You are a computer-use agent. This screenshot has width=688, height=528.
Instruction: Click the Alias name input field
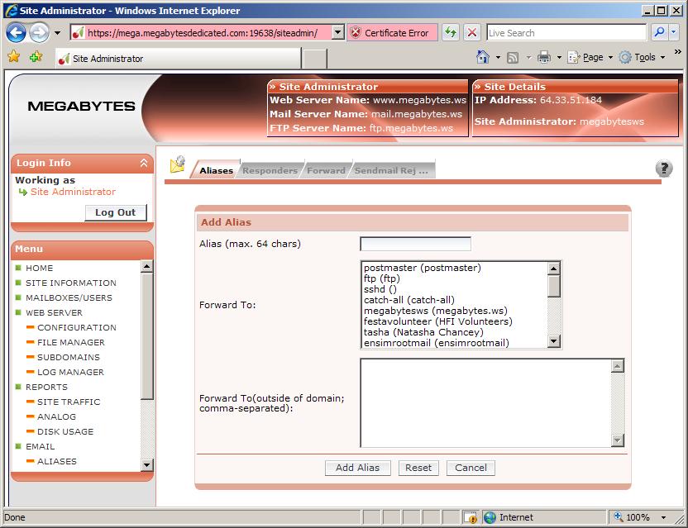[415, 244]
